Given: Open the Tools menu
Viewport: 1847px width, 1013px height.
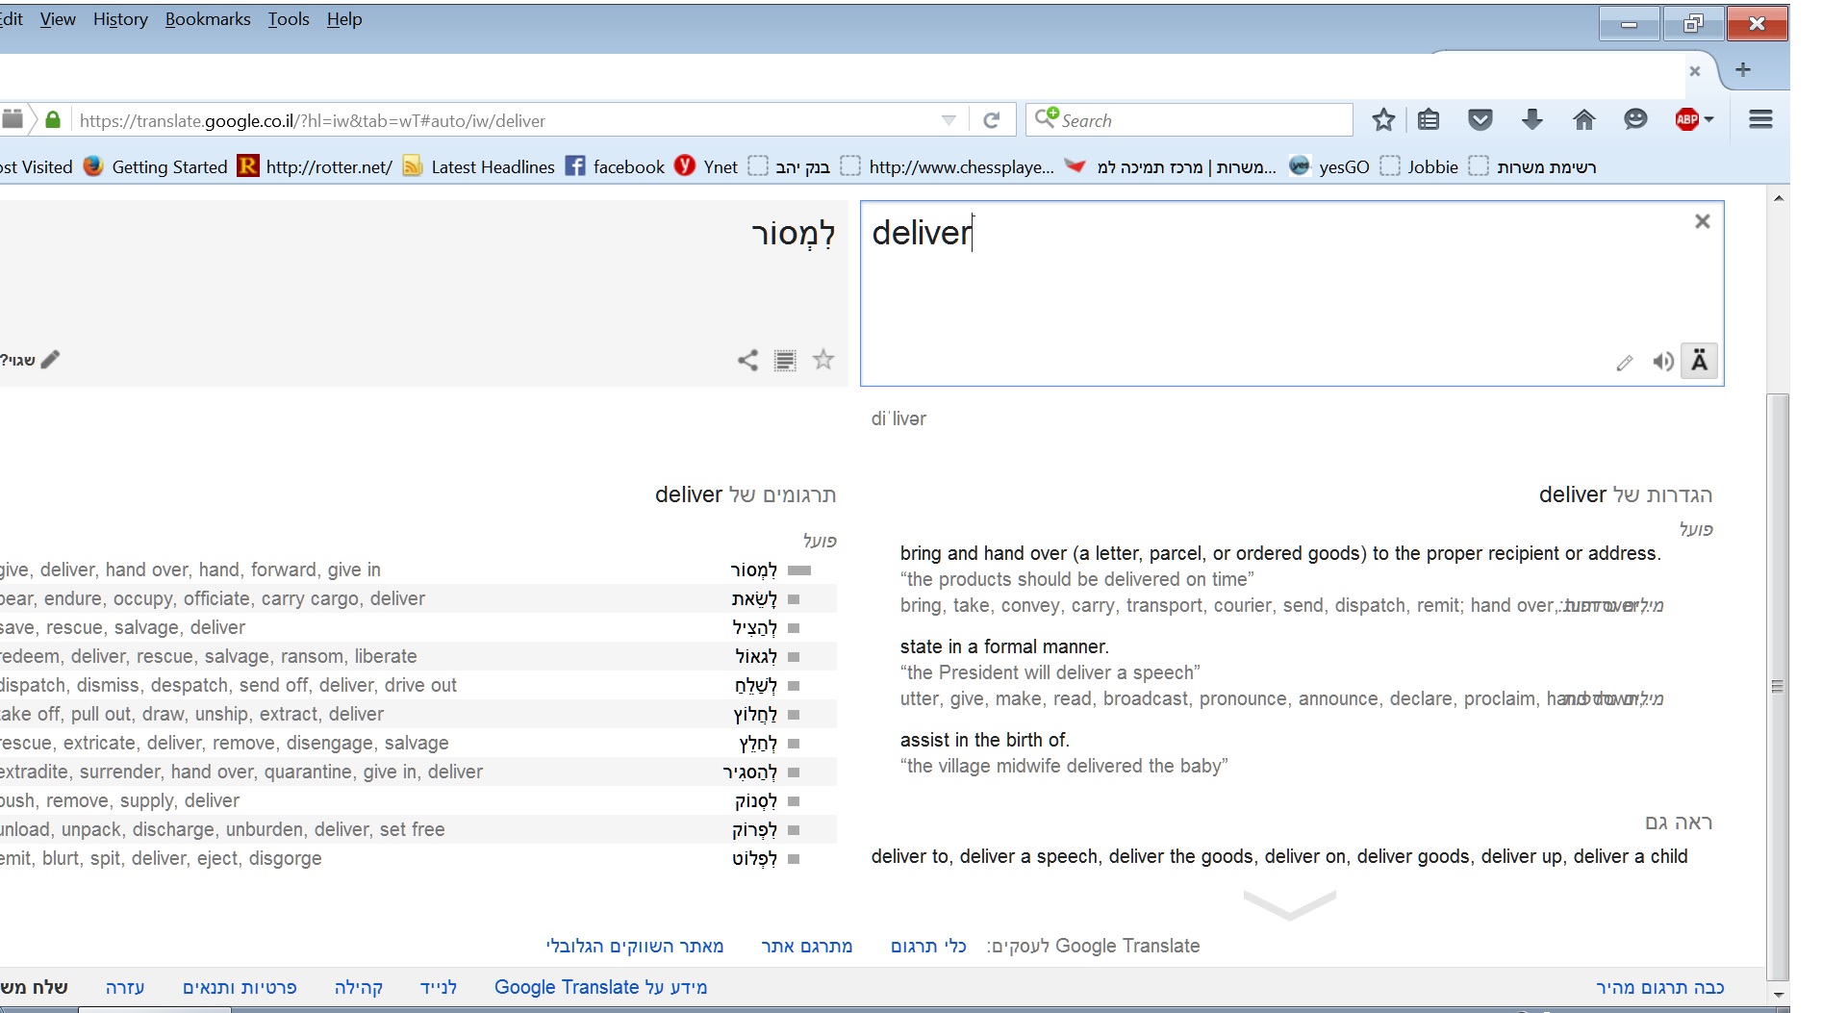Looking at the screenshot, I should [x=289, y=19].
